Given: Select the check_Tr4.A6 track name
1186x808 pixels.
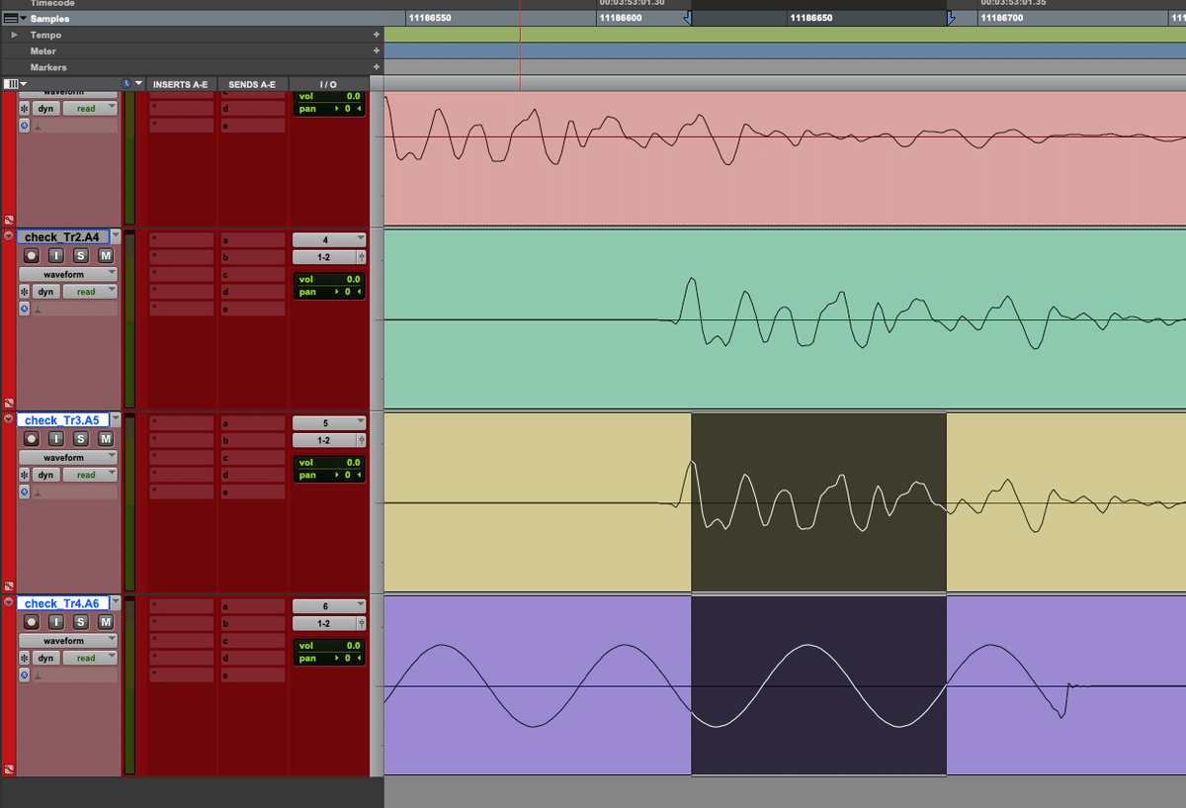Looking at the screenshot, I should pos(62,603).
